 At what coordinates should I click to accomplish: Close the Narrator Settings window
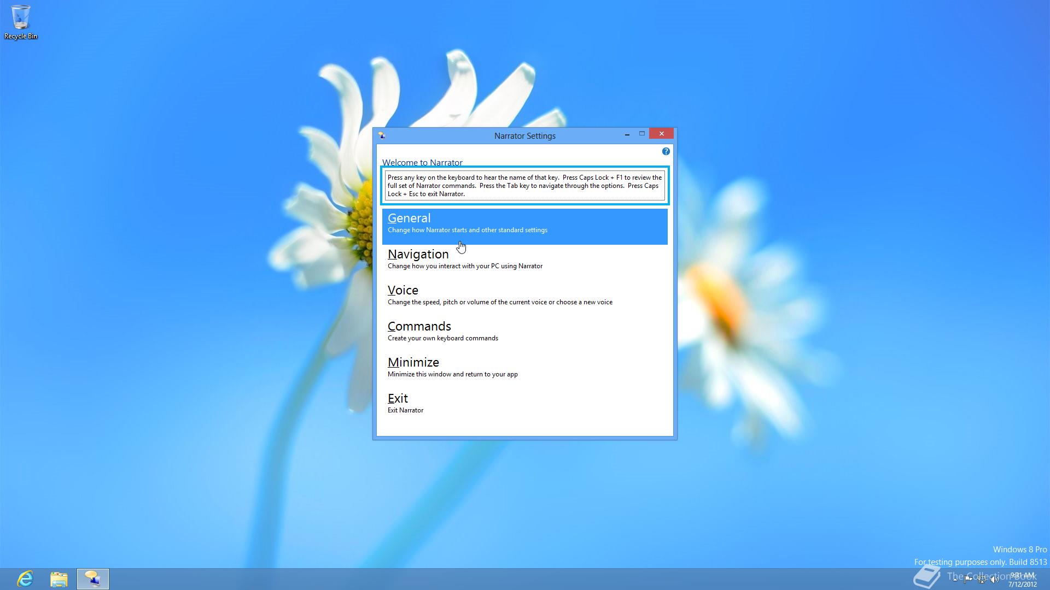pos(662,134)
